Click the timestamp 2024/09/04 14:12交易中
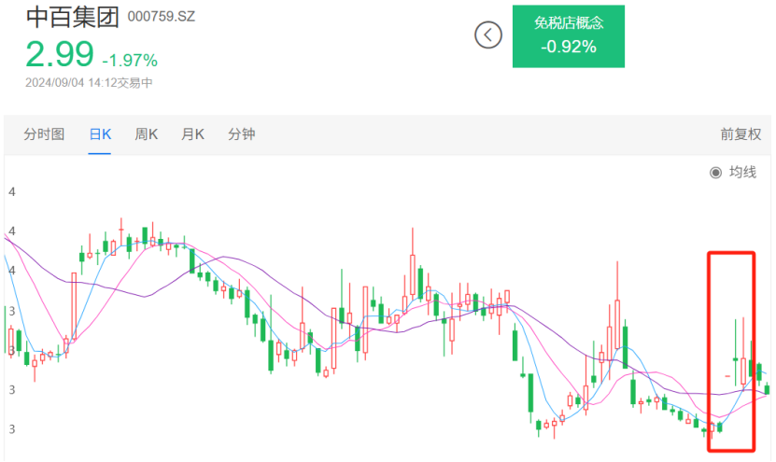The width and height of the screenshot is (776, 462). [89, 83]
